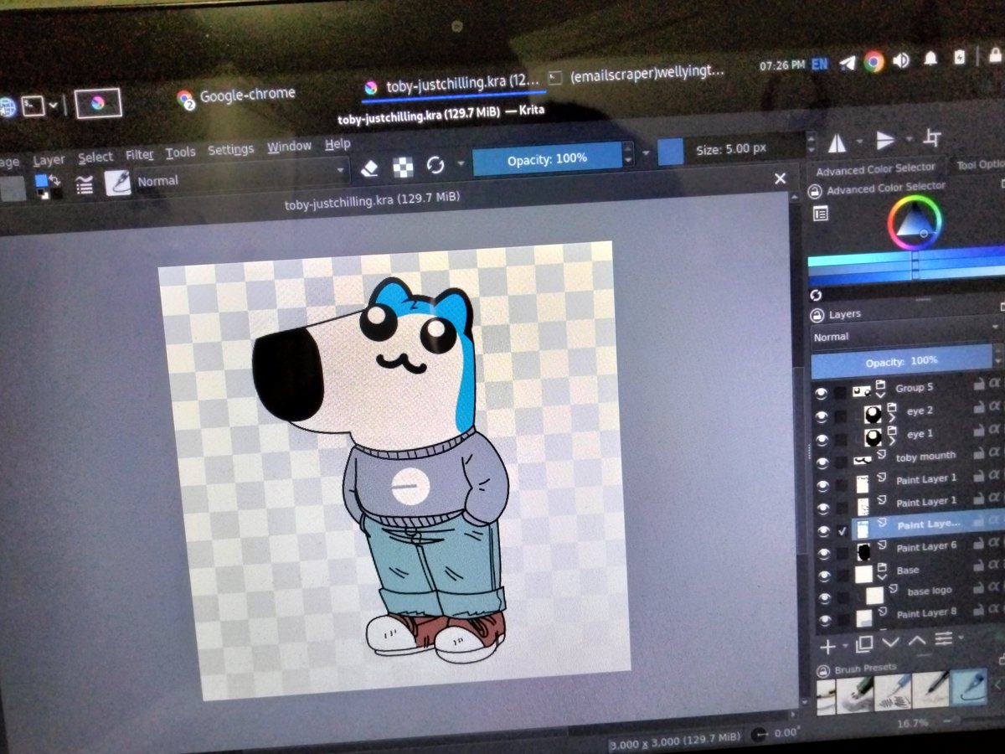Toggle eraser mode in the Krita toolbar

pos(369,168)
